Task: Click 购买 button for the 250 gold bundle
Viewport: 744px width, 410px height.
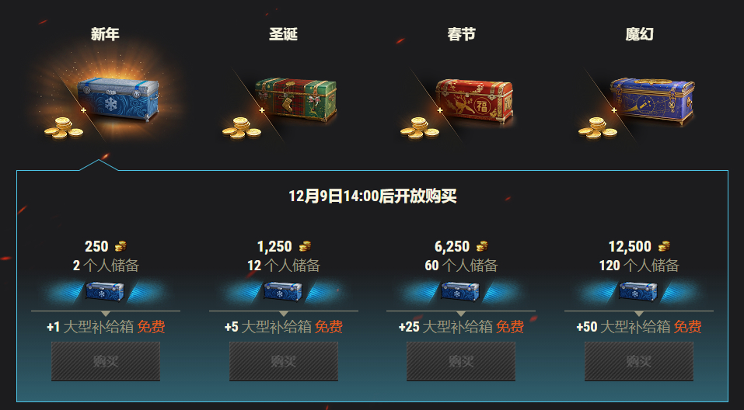Action: 105,361
